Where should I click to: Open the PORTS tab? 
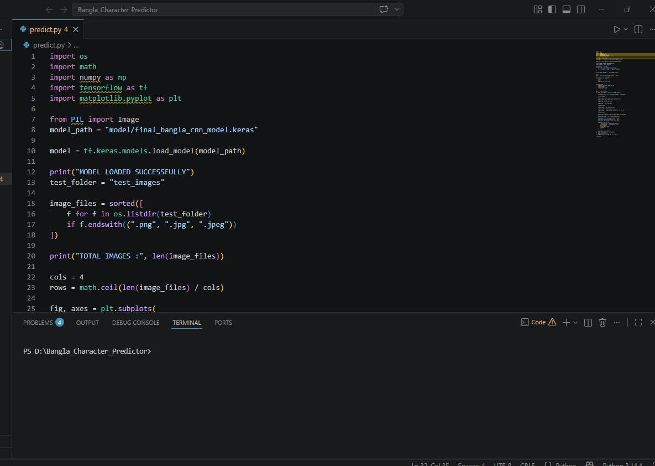(x=223, y=323)
